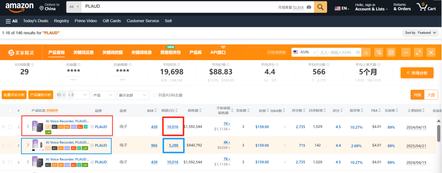The width and height of the screenshot is (442, 173).
Task: Check the row 2 product checkbox
Action: tap(10, 146)
